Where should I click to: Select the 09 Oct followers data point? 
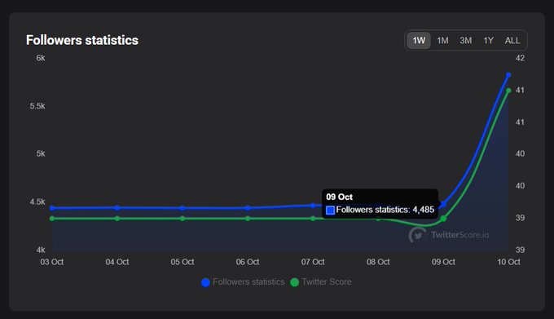tap(443, 204)
